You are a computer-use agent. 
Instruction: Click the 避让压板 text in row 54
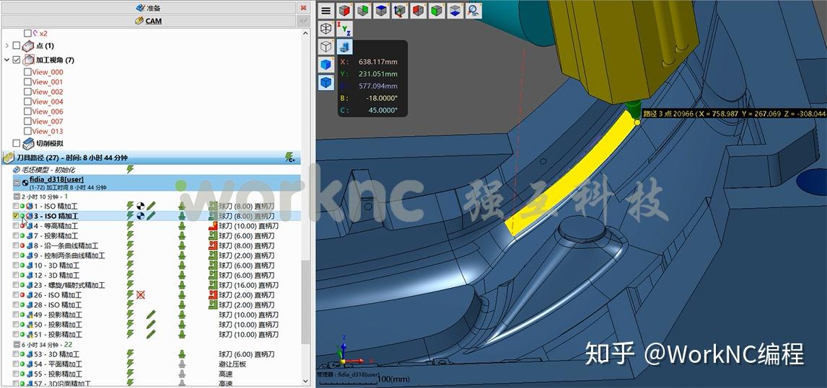tap(232, 364)
